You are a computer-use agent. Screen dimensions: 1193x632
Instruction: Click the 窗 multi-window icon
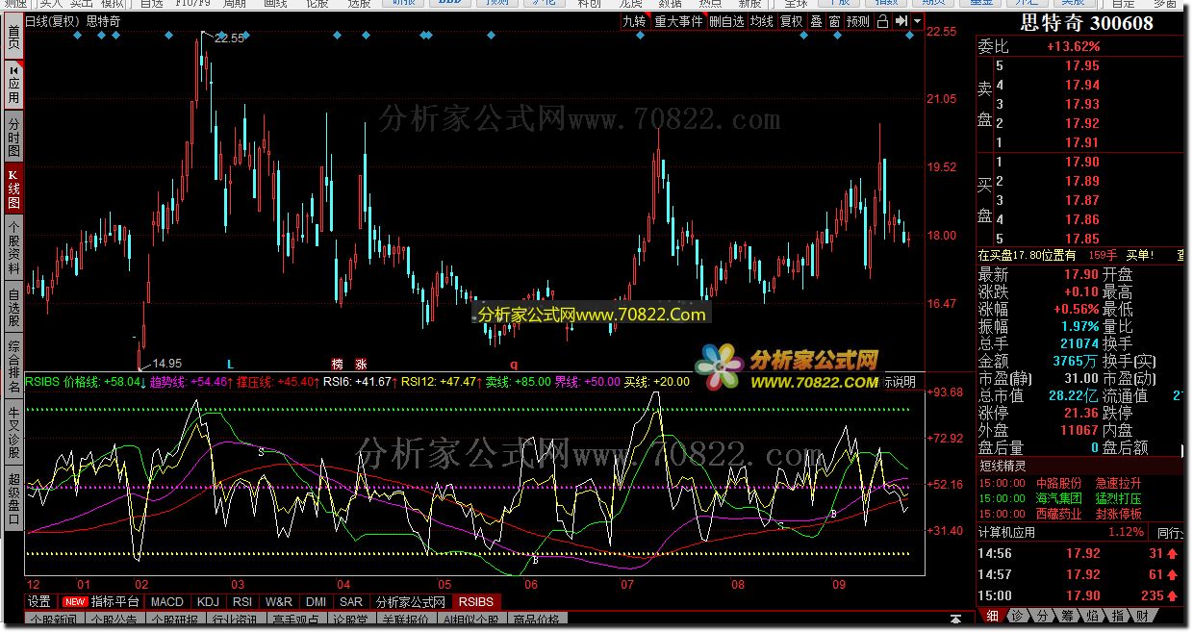pyautogui.click(x=834, y=21)
